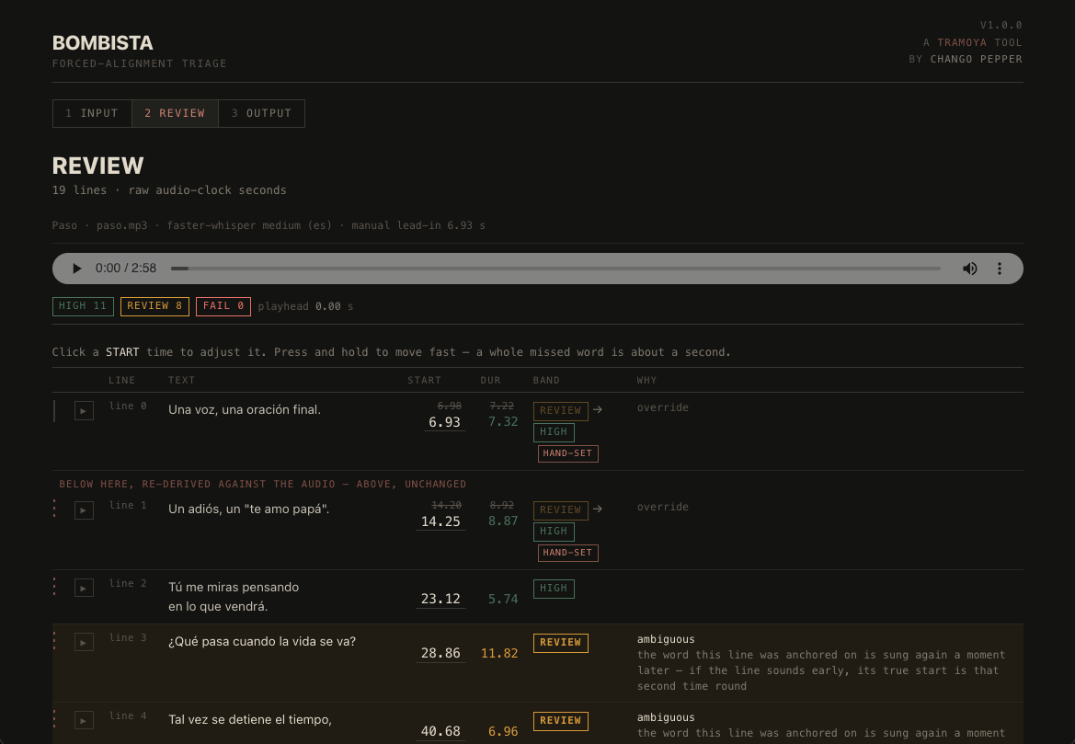Click the duration value 5.74
This screenshot has width=1075, height=744.
[x=503, y=600]
